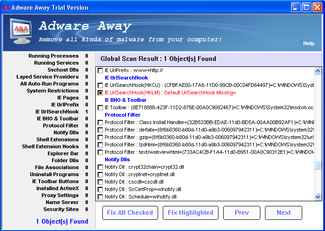Select Running Services category

(56, 63)
